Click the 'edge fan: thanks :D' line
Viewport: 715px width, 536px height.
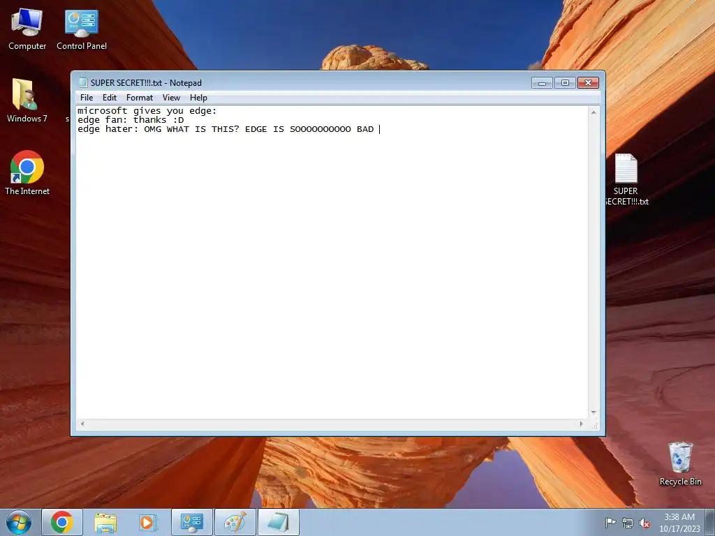click(131, 120)
